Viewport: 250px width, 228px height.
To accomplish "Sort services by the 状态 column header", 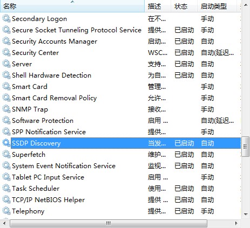I will [x=184, y=6].
